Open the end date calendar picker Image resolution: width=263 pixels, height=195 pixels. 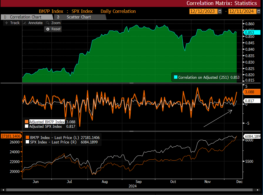[259, 11]
